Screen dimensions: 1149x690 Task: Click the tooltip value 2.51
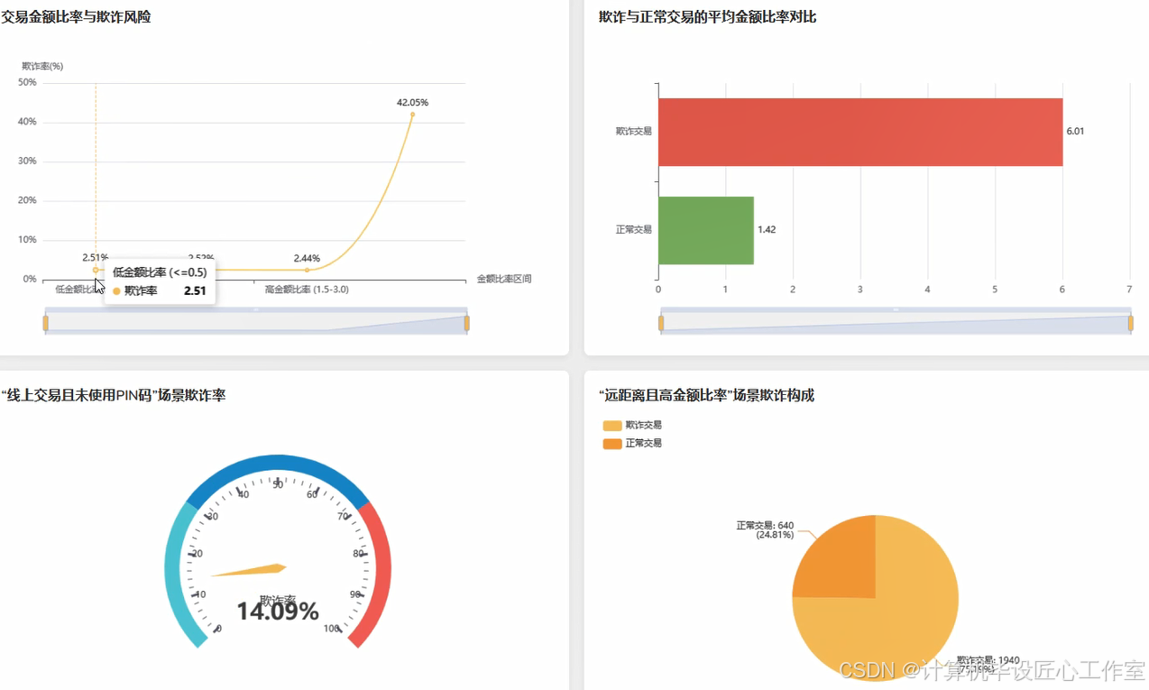point(195,291)
